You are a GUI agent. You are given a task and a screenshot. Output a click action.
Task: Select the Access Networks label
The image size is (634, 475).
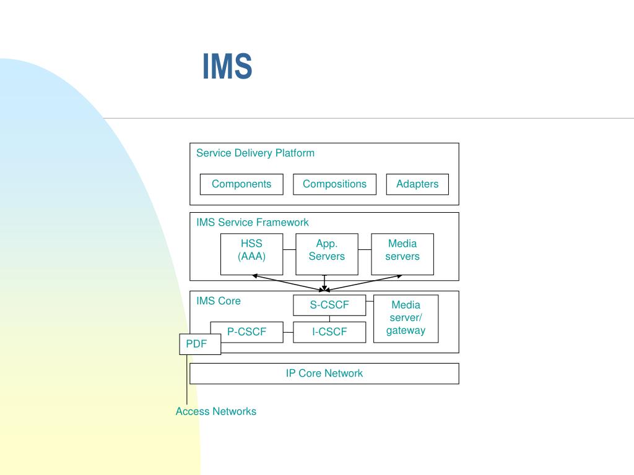pyautogui.click(x=216, y=411)
